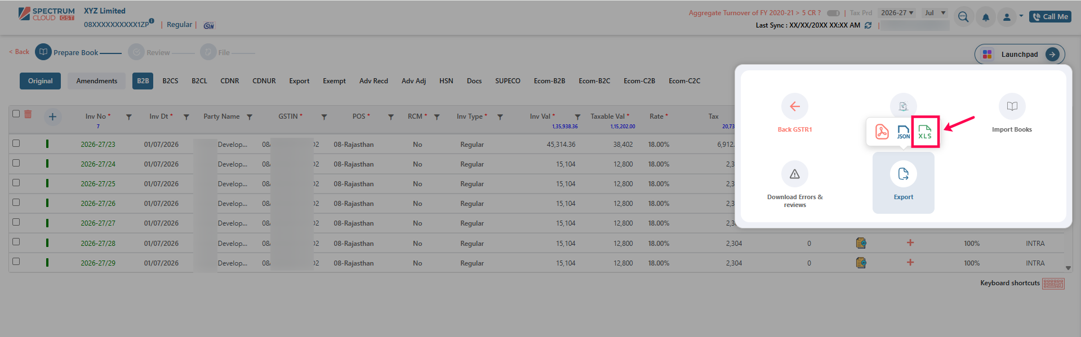
Task: Click the Call Me button
Action: pos(1050,17)
